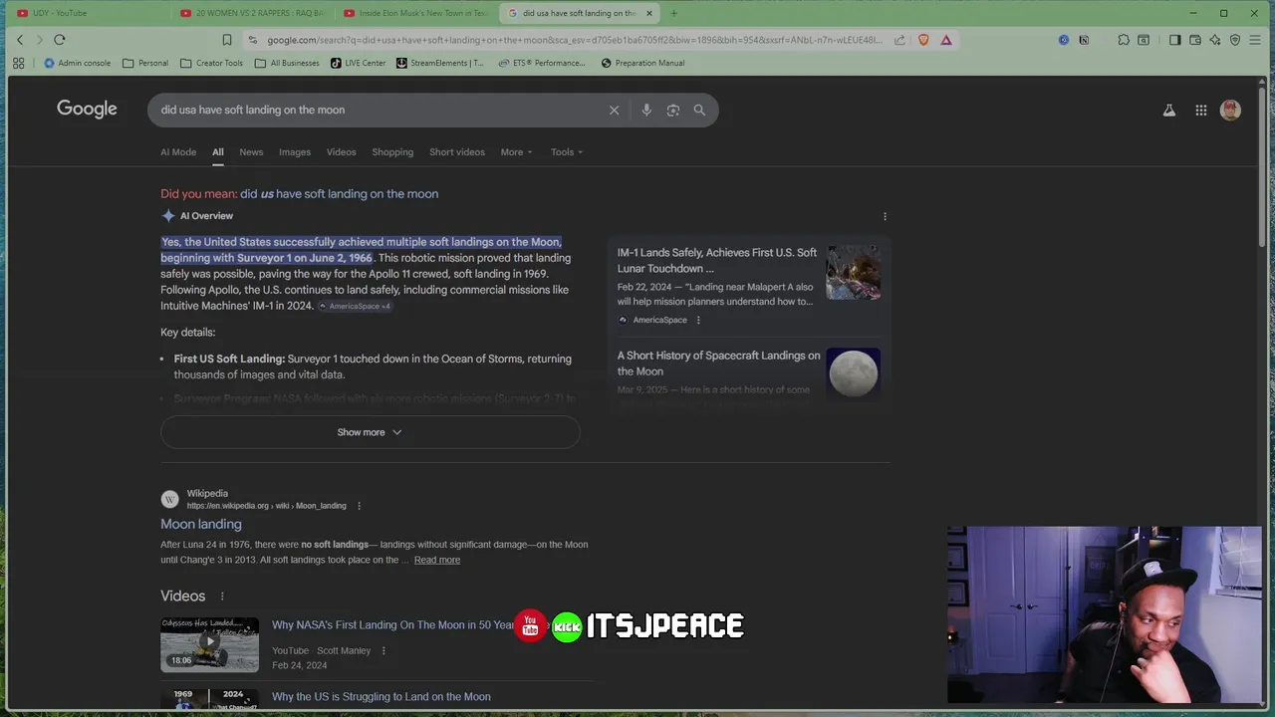Open IM-1 Lands Safely source card
This screenshot has width=1275, height=717.
[x=748, y=285]
